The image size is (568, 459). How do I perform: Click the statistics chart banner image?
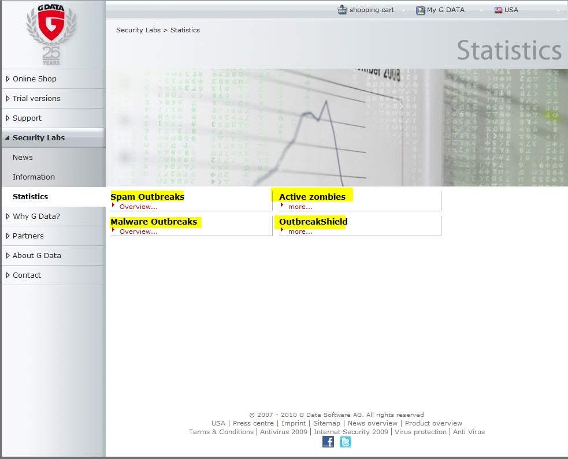[x=336, y=128]
